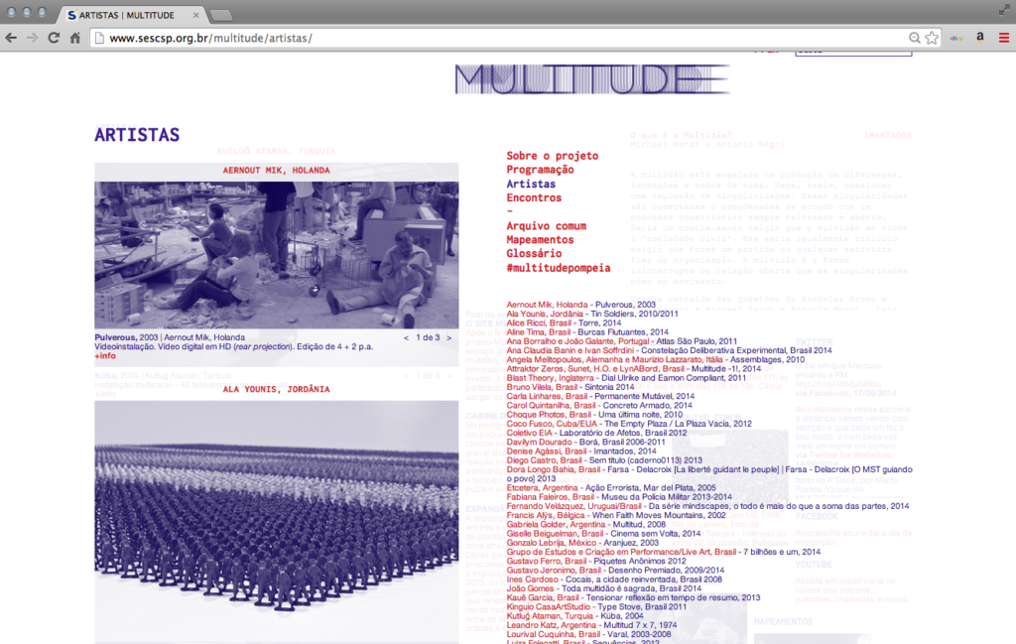Click the browser back arrow
Screen dimensions: 1016x644
[x=11, y=39]
